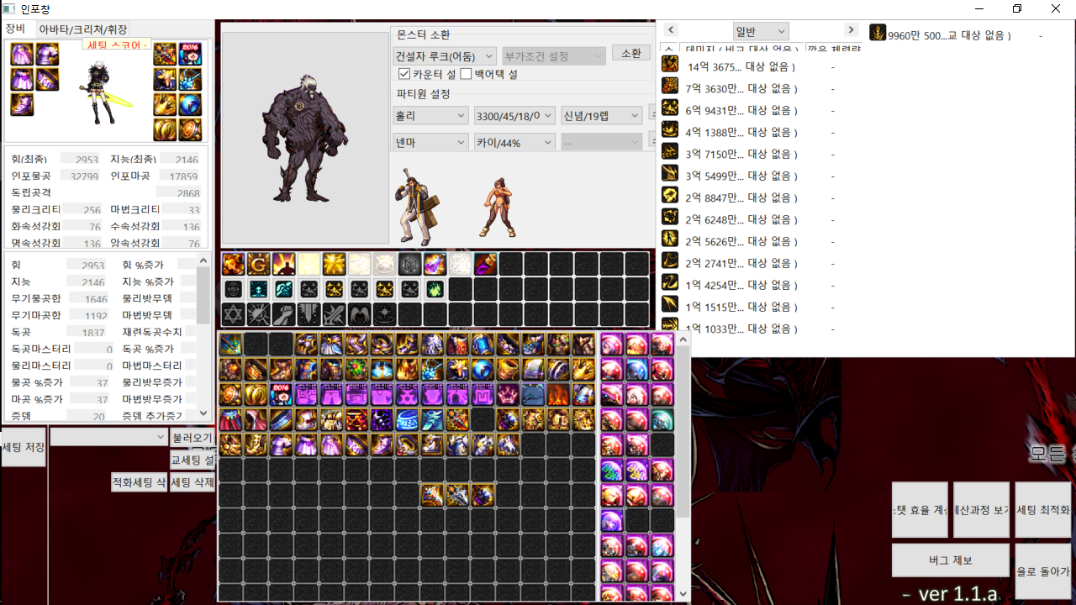Click the purple potion consumable icon
This screenshot has width=1076, height=605.
click(485, 264)
